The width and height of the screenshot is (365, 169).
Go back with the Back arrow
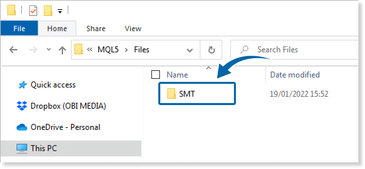click(13, 50)
